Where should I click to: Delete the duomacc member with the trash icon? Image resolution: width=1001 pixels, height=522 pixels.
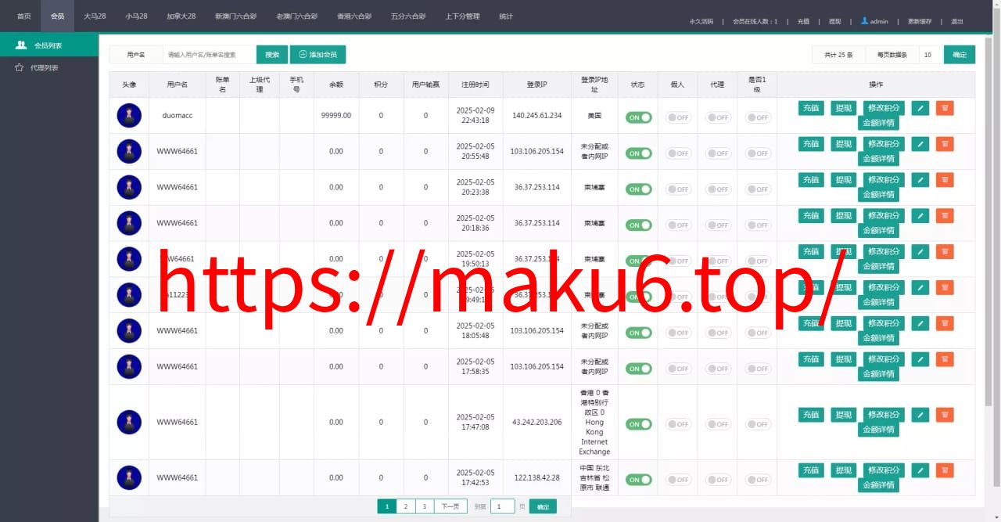coord(945,108)
